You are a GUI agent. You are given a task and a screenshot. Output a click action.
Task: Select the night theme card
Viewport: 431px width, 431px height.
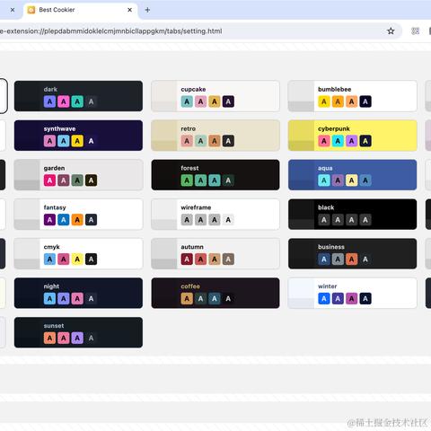point(78,293)
